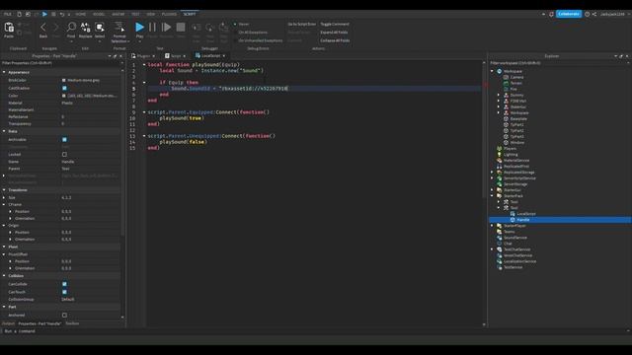Image resolution: width=632 pixels, height=355 pixels.
Task: Toggle the Anchored checkbox
Action: pos(64,316)
